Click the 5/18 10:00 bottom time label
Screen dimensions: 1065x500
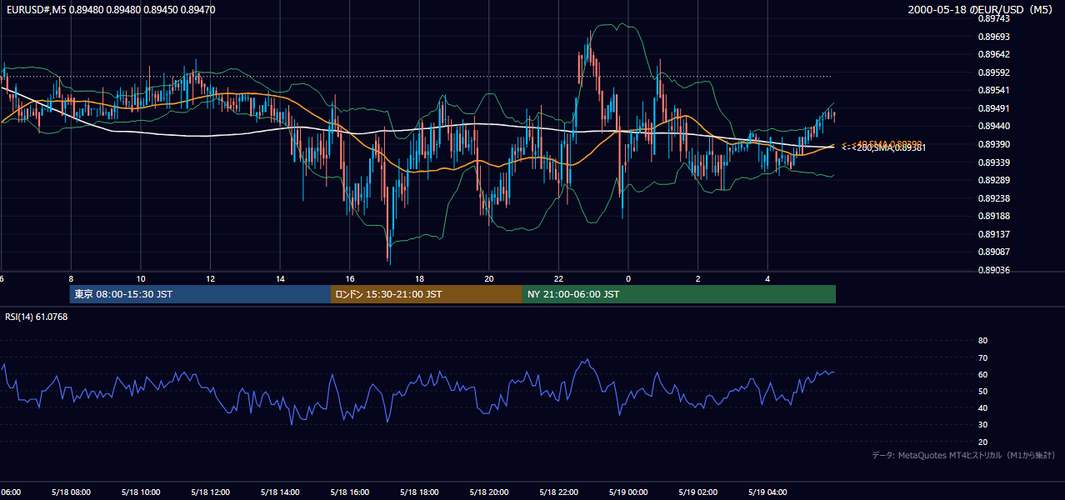(x=141, y=492)
